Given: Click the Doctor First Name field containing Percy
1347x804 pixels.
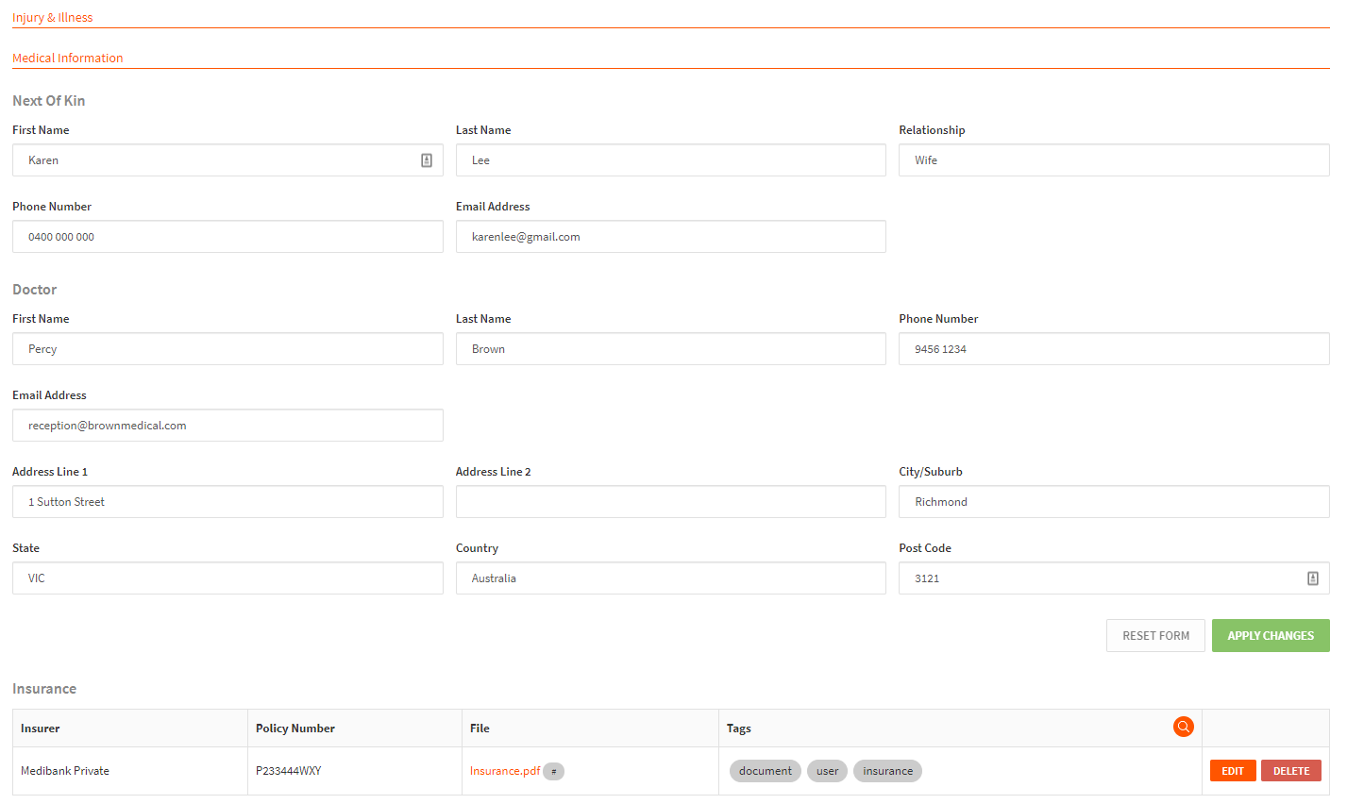Looking at the screenshot, I should pos(227,349).
